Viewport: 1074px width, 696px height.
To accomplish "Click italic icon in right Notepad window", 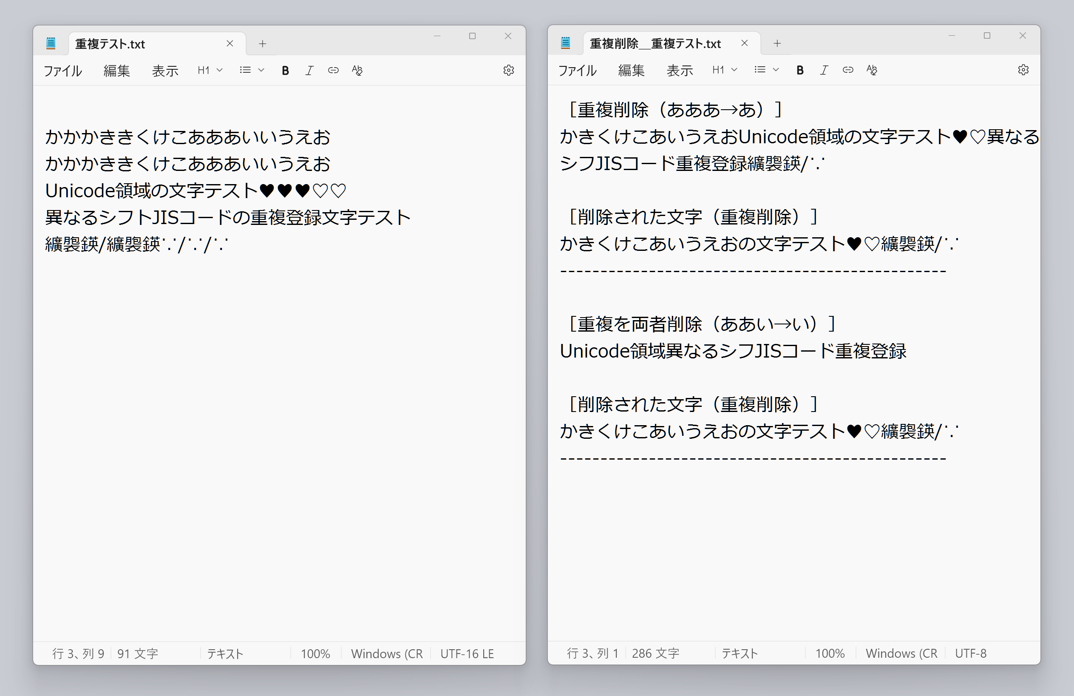I will click(x=824, y=70).
